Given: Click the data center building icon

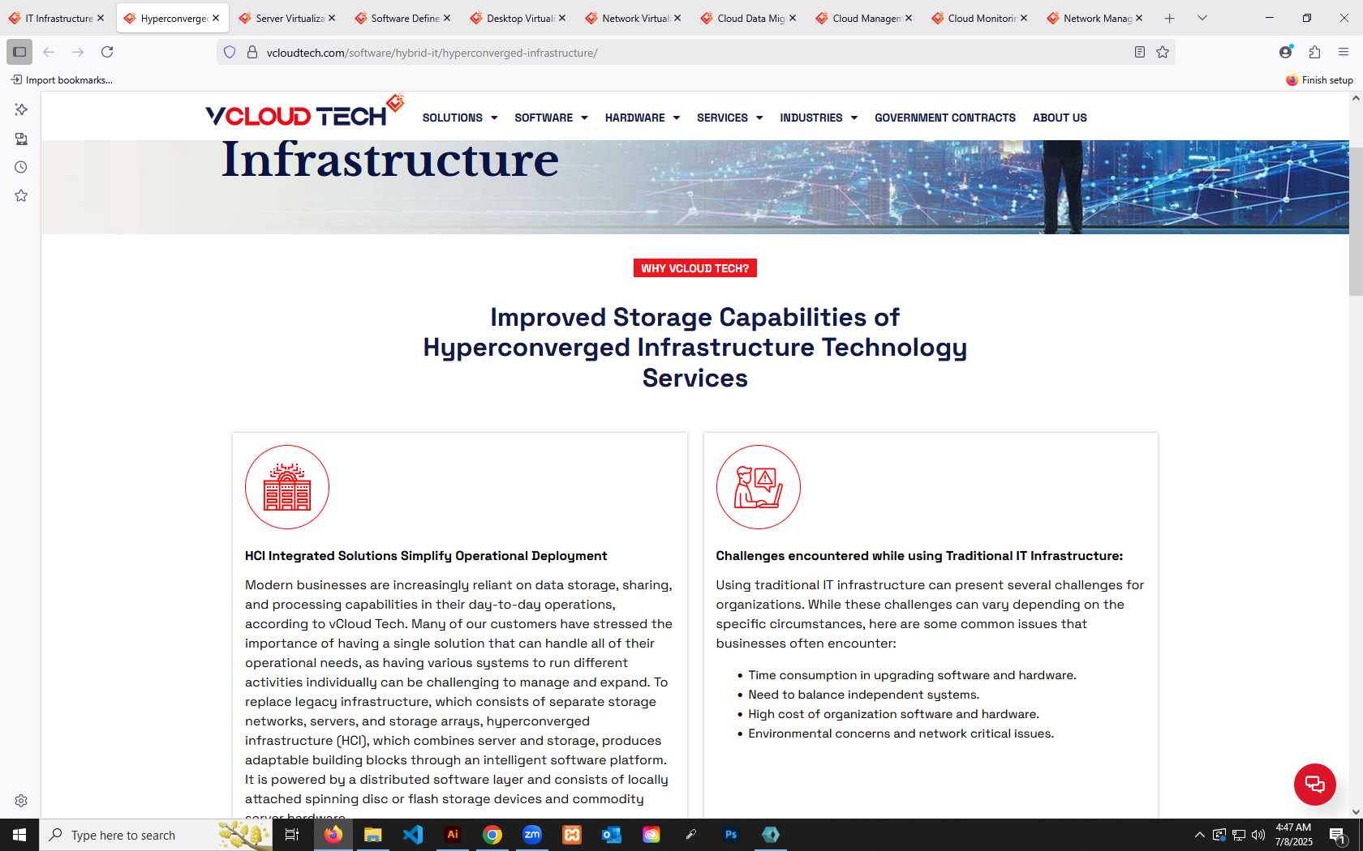Looking at the screenshot, I should pyautogui.click(x=287, y=487).
